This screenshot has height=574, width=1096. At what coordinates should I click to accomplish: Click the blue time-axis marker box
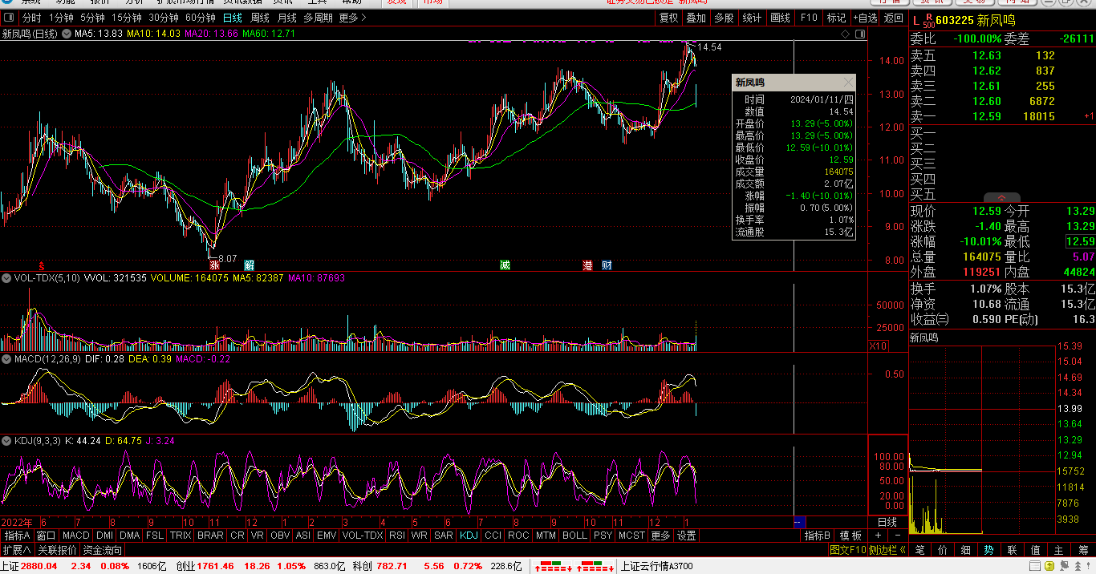[x=798, y=522]
